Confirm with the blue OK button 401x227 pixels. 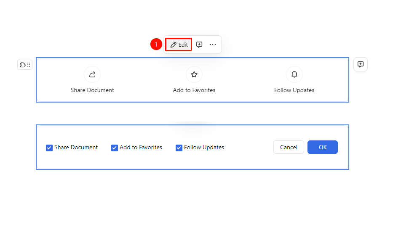(x=323, y=147)
